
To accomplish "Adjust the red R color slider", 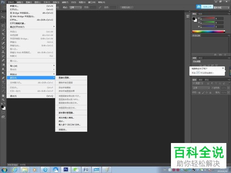I will 207,18.
